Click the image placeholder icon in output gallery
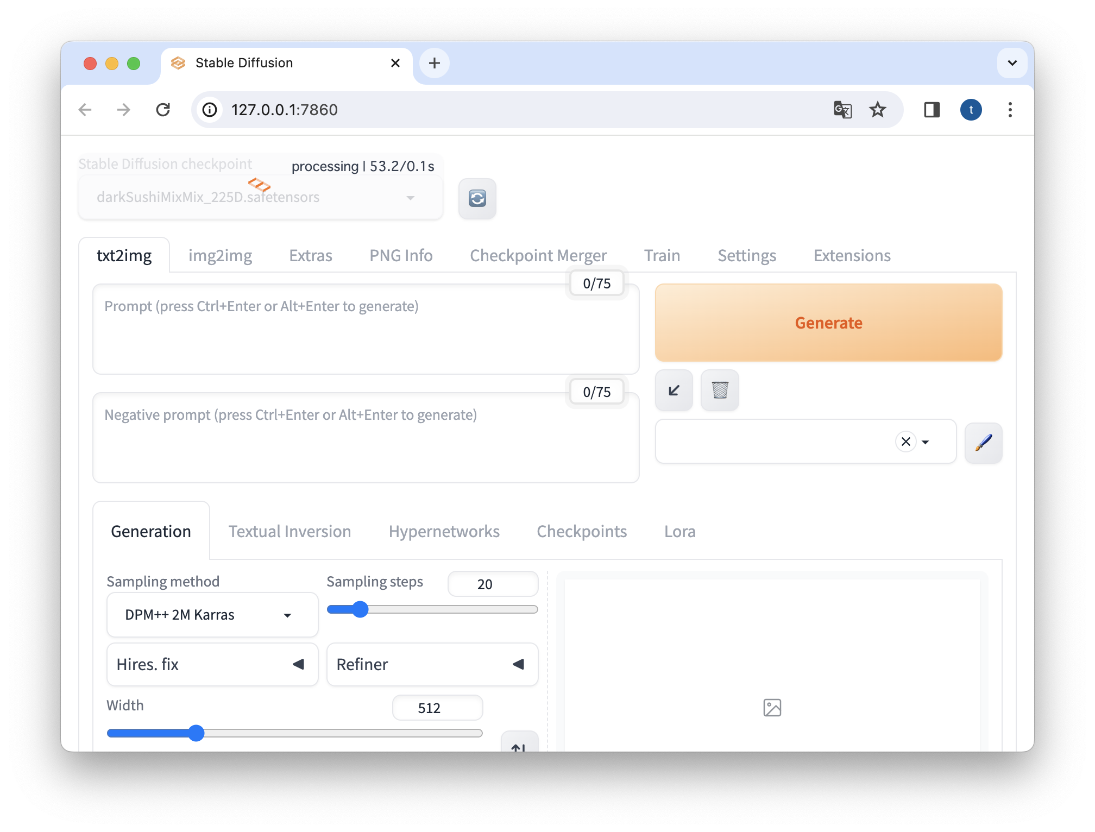 (772, 708)
